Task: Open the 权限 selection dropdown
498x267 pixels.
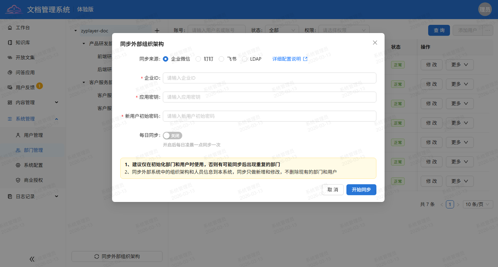Action: point(344,30)
